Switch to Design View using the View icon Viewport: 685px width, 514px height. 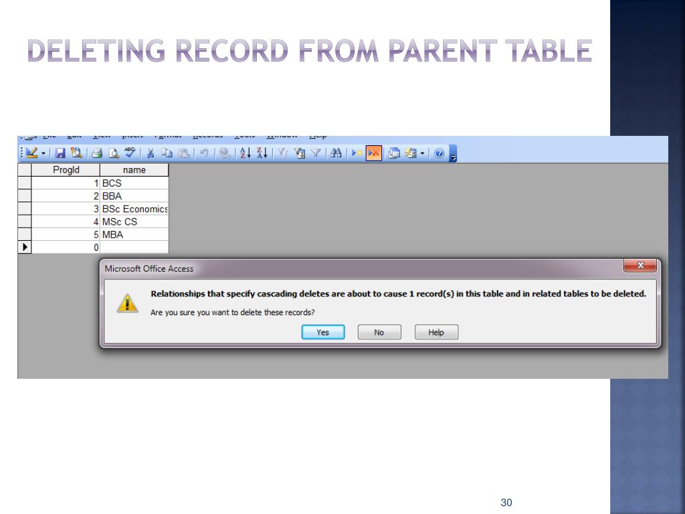tap(31, 153)
